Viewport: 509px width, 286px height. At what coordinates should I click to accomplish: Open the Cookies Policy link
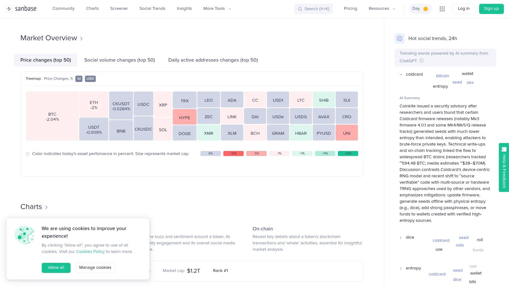tap(90, 252)
